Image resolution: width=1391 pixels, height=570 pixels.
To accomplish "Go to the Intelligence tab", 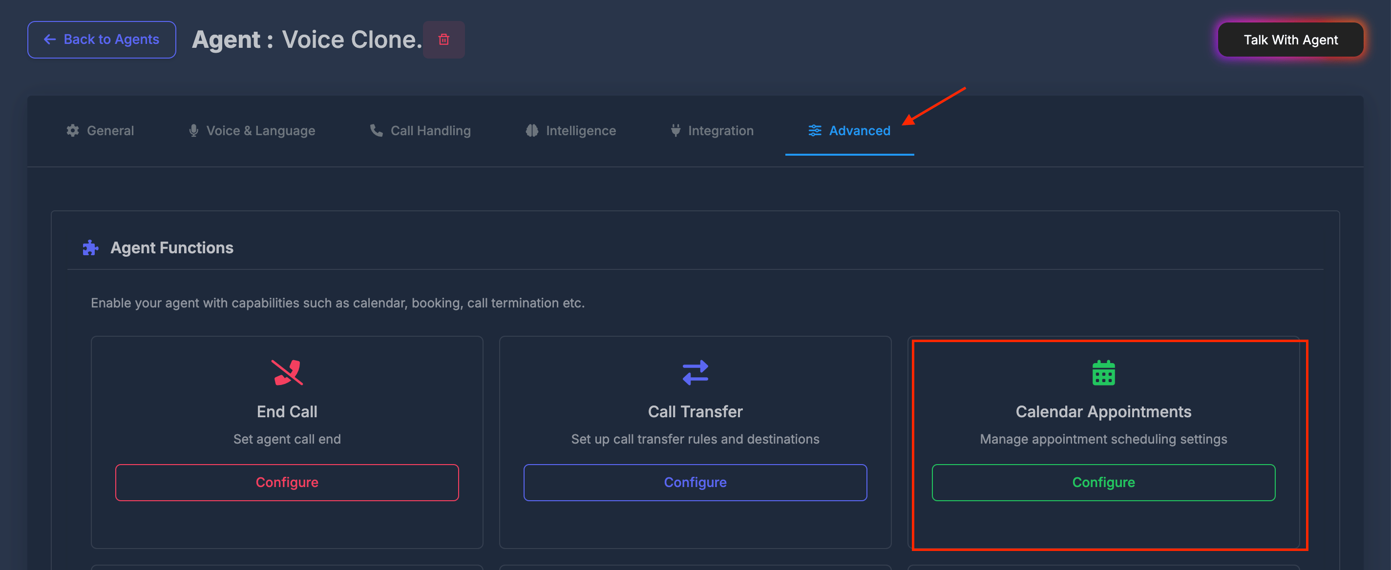I will [x=571, y=131].
